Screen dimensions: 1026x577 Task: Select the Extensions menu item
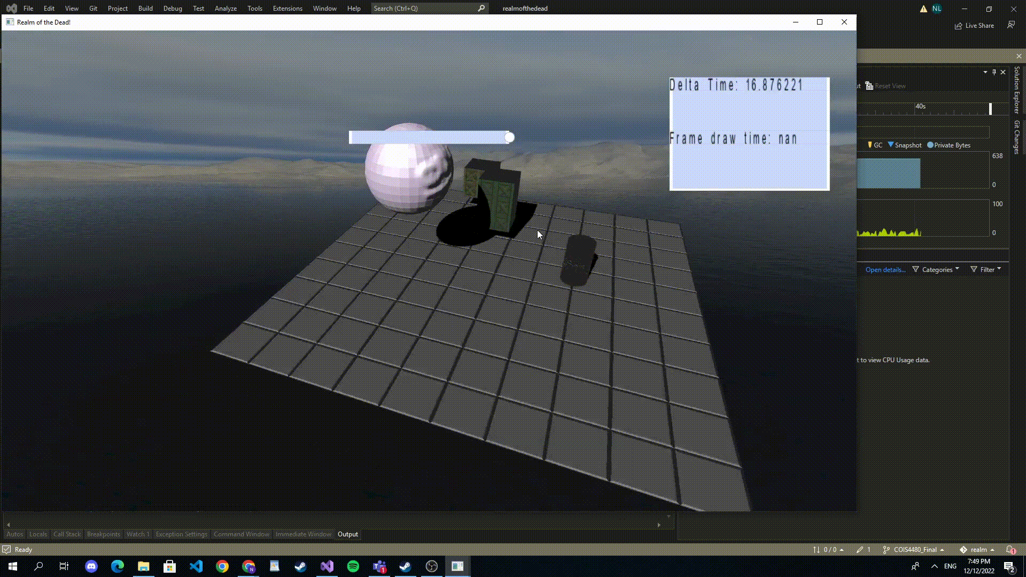point(287,8)
